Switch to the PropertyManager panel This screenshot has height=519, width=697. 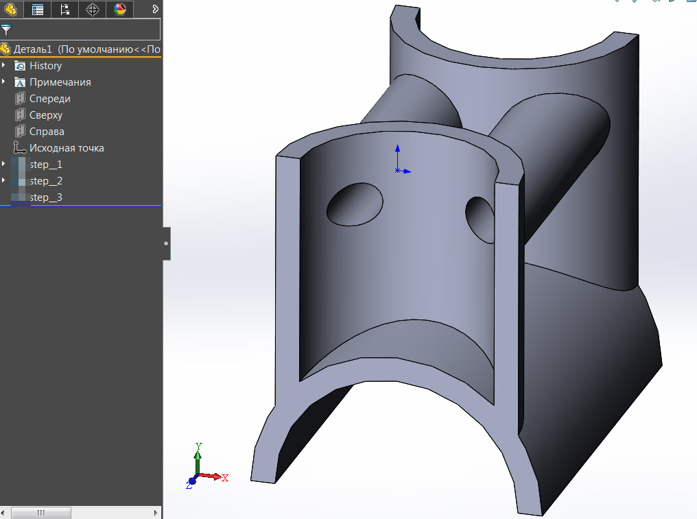[x=37, y=10]
